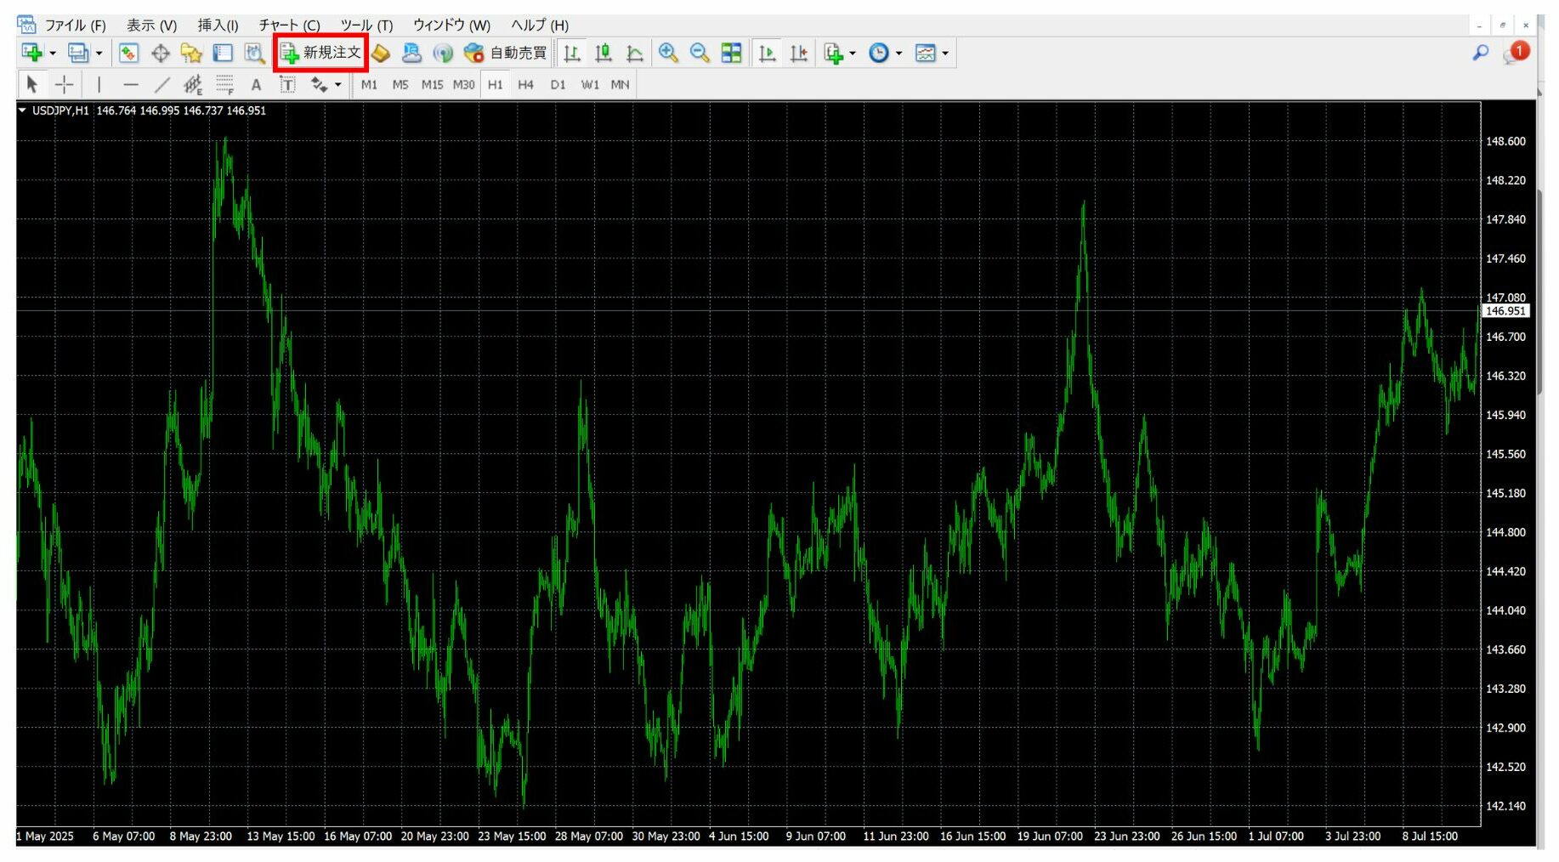Open the periodicity clock dropdown arrow
The image size is (1559, 862).
coord(899,54)
